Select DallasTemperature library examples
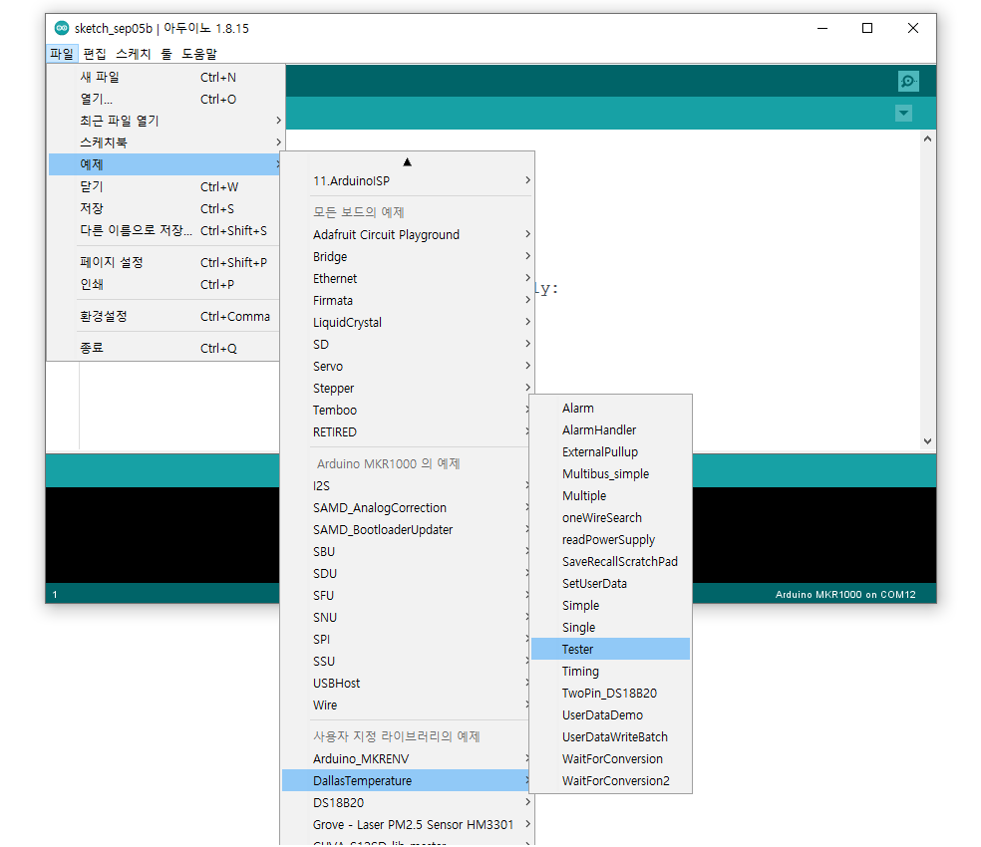The height and width of the screenshot is (847, 981). click(406, 780)
